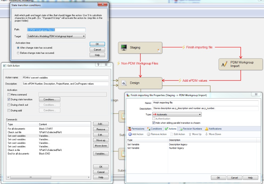Click the transition Description input field
This screenshot has height=184, width=264.
pyautogui.click(x=205, y=108)
